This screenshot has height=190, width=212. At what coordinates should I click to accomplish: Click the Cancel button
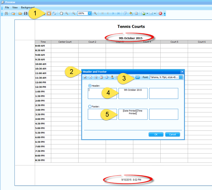pos(172,135)
